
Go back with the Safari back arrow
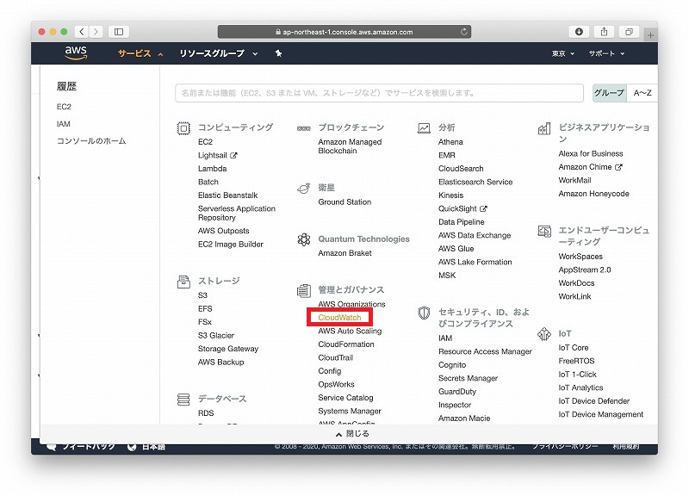click(82, 32)
